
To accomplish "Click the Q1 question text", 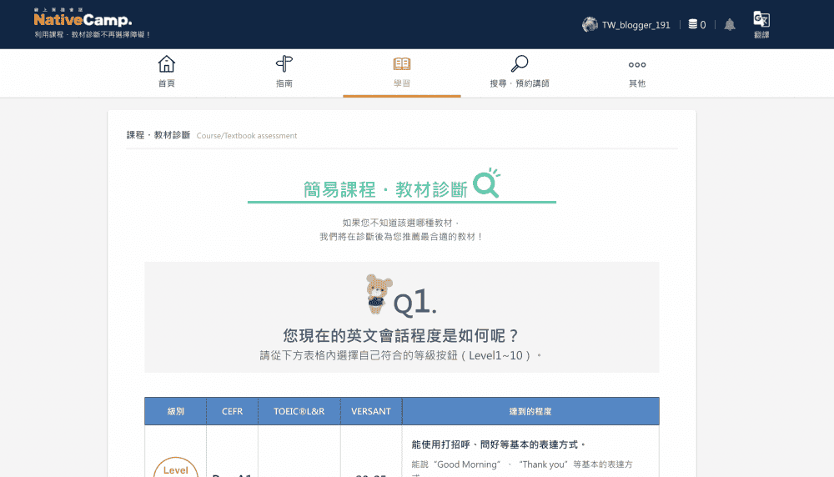I will (401, 335).
